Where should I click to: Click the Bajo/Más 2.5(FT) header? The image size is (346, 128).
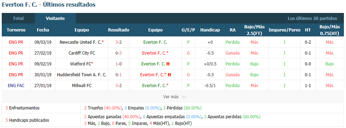[255, 30]
